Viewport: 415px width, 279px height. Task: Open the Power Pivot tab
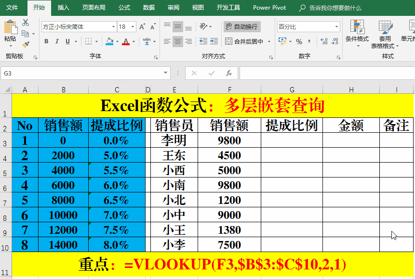(x=269, y=8)
